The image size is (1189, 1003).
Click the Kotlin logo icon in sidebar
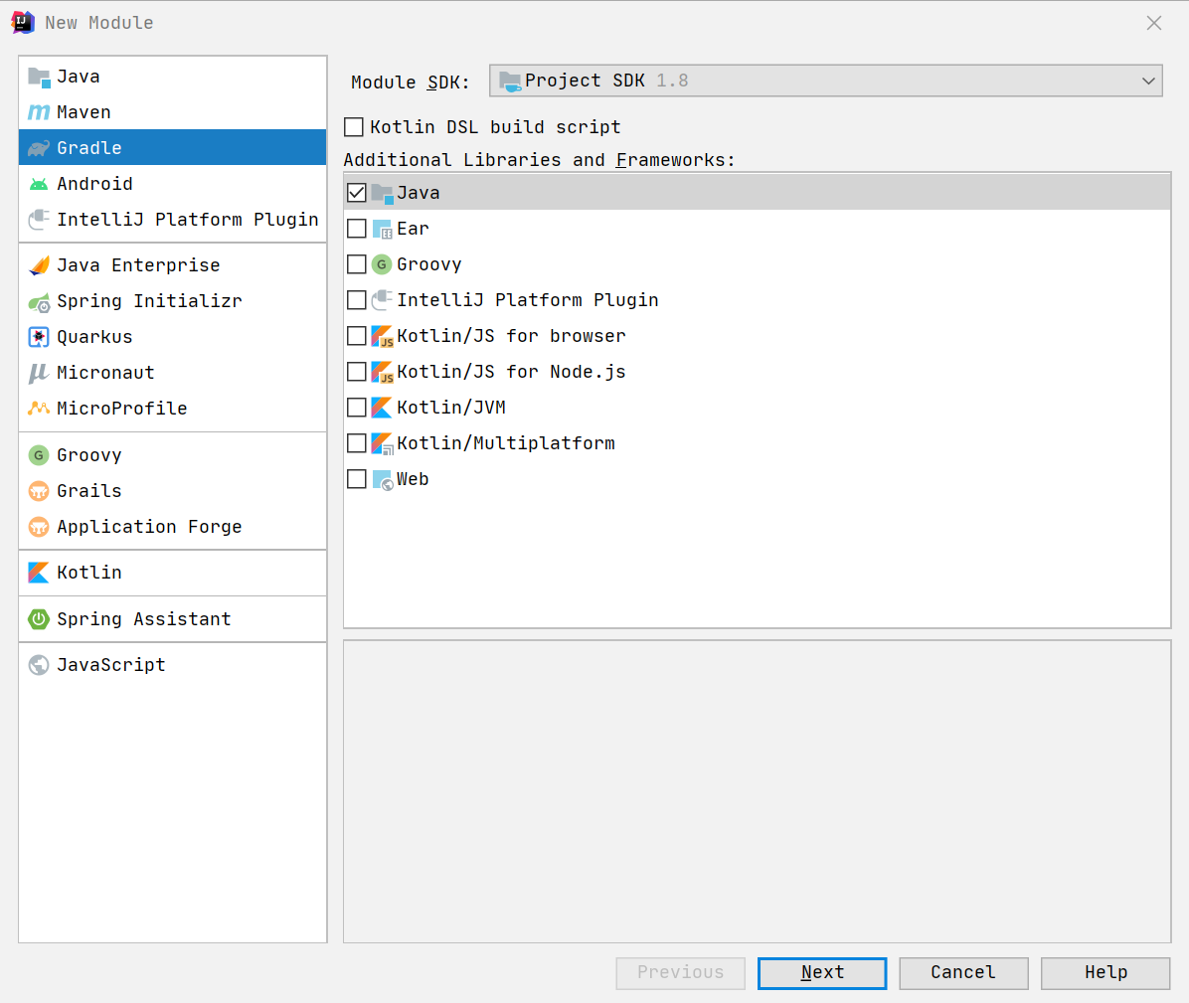pyautogui.click(x=39, y=573)
